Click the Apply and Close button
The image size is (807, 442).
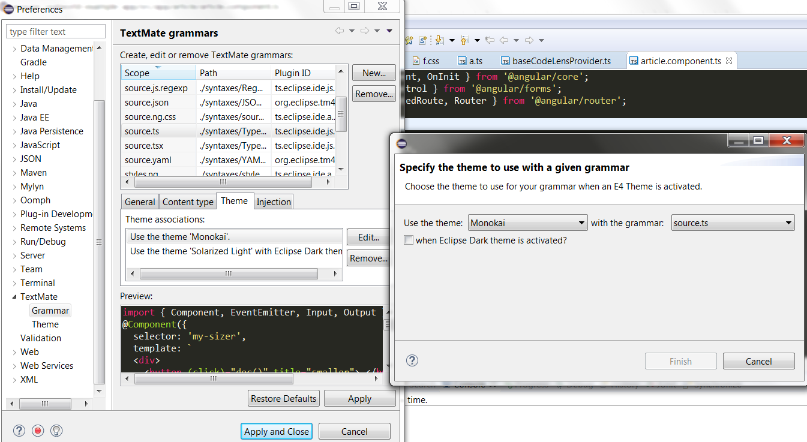click(276, 431)
